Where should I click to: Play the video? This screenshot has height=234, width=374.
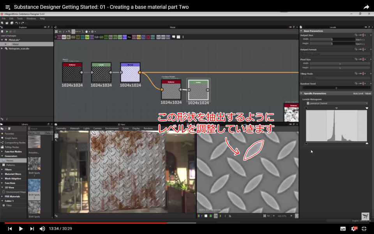21,229
